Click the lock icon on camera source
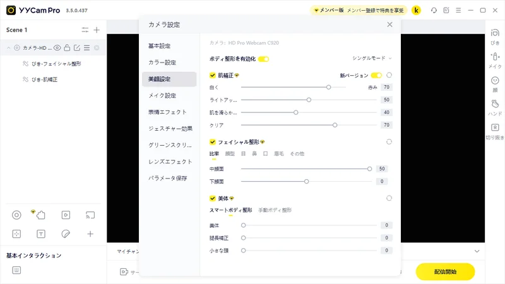Image resolution: width=505 pixels, height=284 pixels. [x=67, y=48]
